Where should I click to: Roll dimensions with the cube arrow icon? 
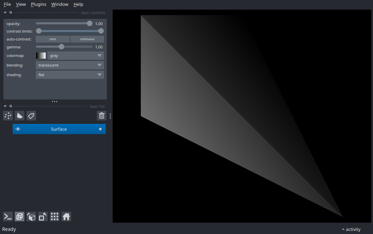point(31,217)
